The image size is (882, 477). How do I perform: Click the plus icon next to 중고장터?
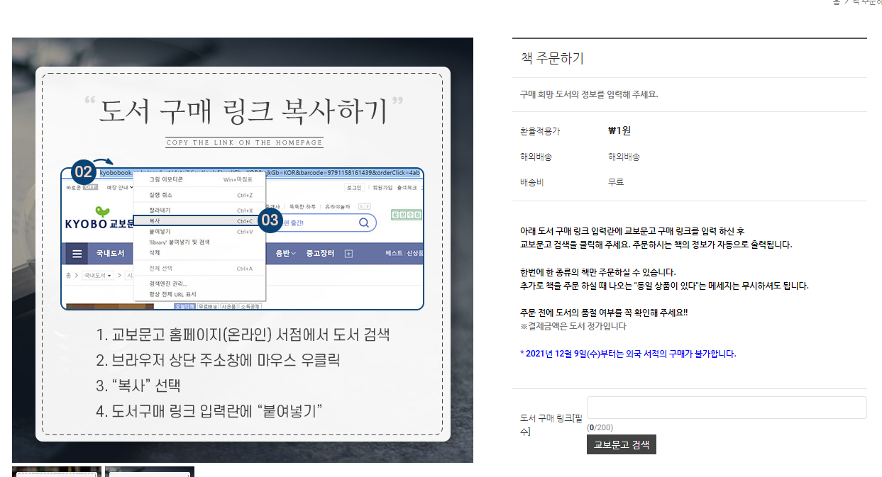click(348, 253)
